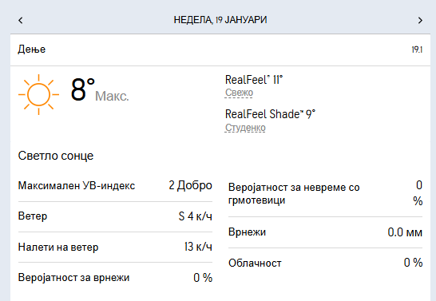Select the Максимален УВ-индекс row
Screen dimensions: 436x301
point(115,186)
